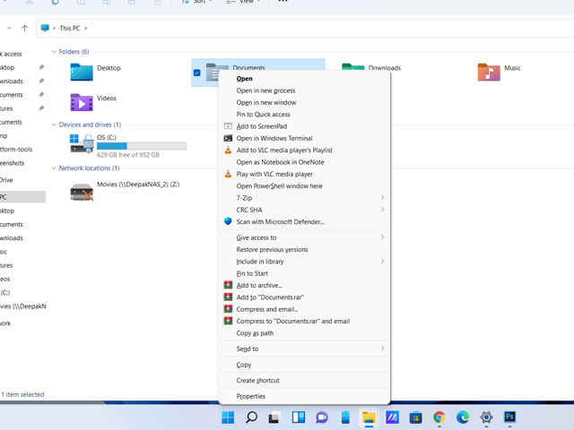Viewport: 574px width, 430px height.
Task: Click the 629 GB free of 952 GB text
Action: pyautogui.click(x=127, y=155)
